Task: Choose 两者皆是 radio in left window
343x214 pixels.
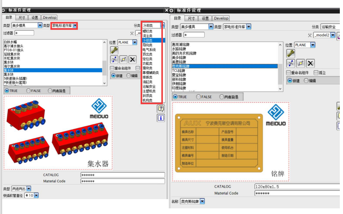Action: (x=50, y=91)
